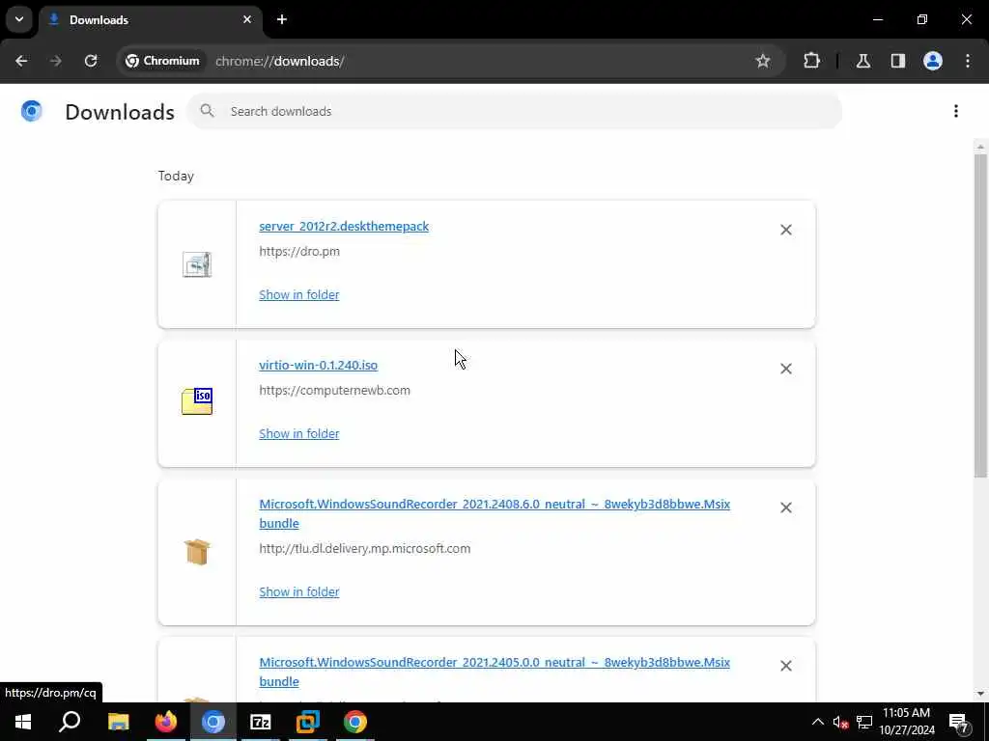
Task: Open 7-Zip from the taskbar
Action: pos(261,722)
